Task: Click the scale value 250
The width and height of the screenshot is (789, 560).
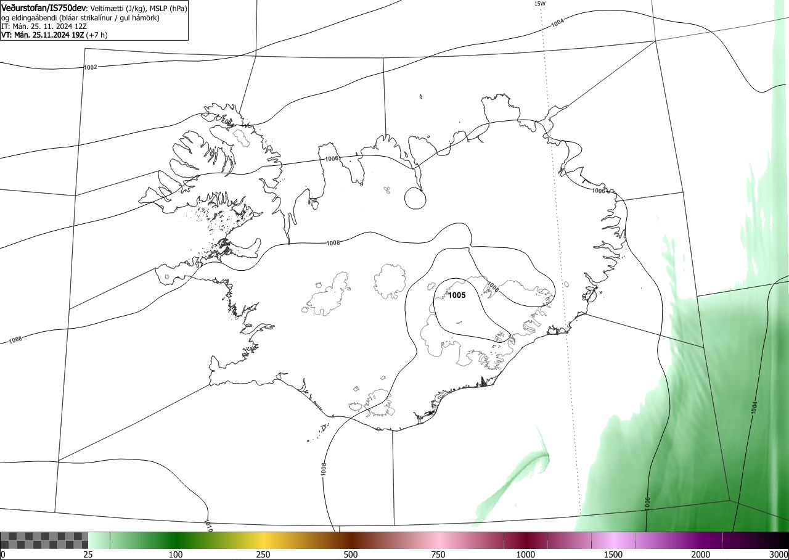Action: click(x=263, y=554)
